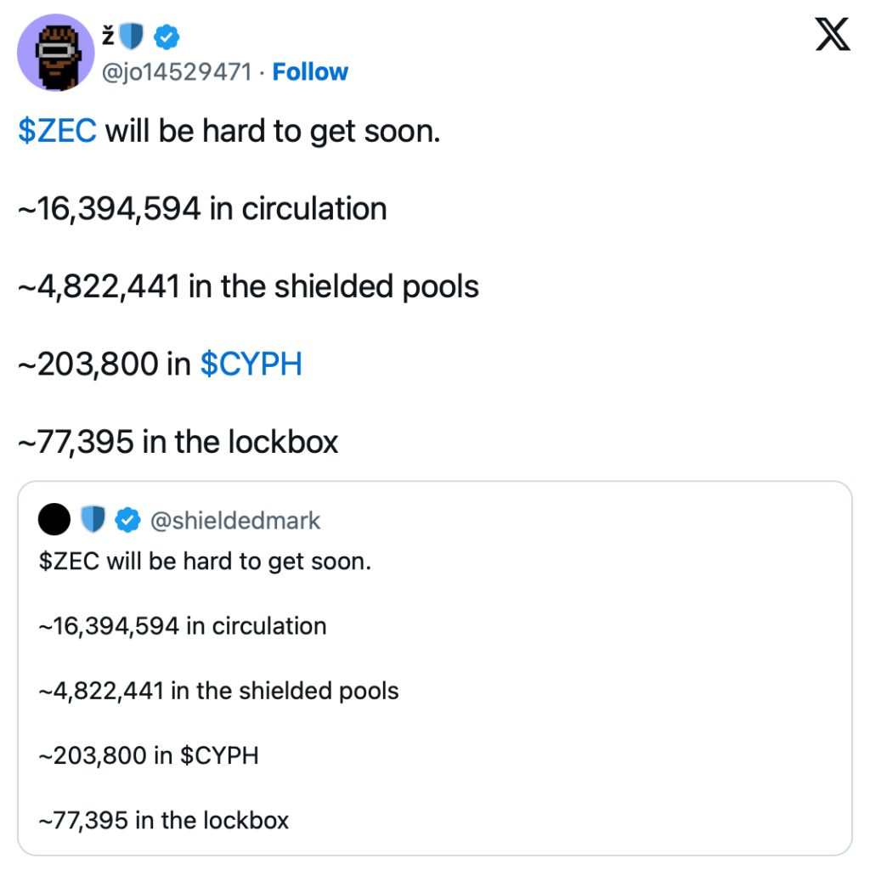The image size is (870, 870).
Task: Click the author display name ž
Action: tap(108, 36)
